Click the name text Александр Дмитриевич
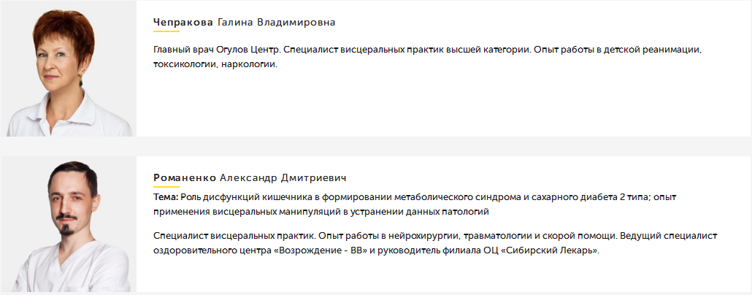 [283, 177]
